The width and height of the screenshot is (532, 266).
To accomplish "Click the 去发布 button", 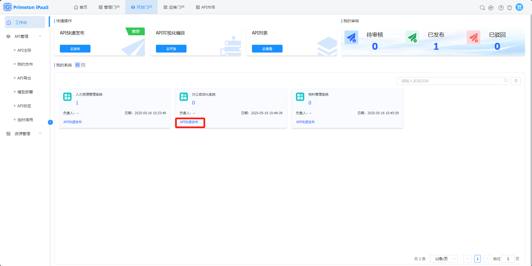I will coord(75,49).
